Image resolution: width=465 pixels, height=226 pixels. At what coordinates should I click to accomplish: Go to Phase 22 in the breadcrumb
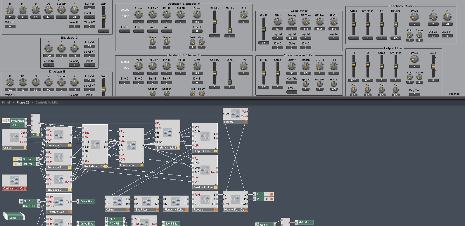coord(23,102)
